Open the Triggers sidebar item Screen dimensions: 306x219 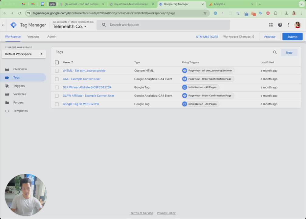[x=19, y=86]
